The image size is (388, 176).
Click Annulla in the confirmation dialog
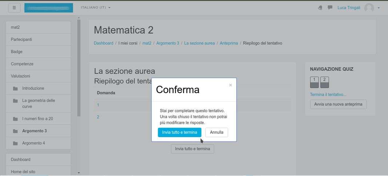point(216,132)
